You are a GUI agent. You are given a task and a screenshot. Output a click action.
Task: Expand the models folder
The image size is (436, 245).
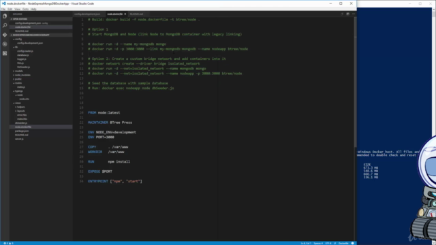click(19, 71)
